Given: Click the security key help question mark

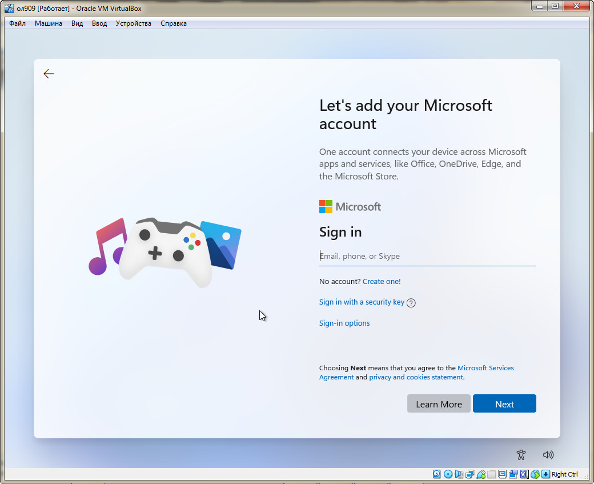Looking at the screenshot, I should coord(411,303).
